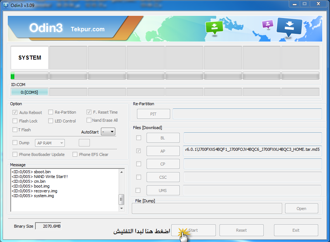Image resolution: width=330 pixels, height=242 pixels.
Task: Click the Message log scroll down arrow
Action: coord(122,209)
